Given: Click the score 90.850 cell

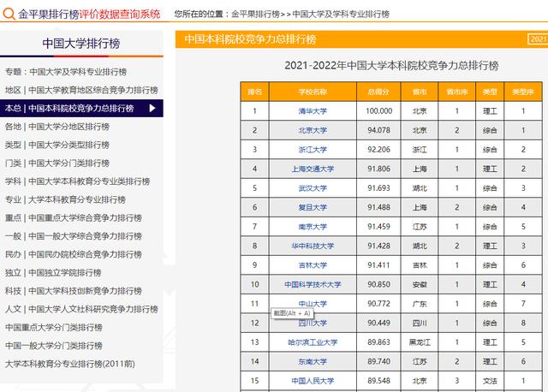Looking at the screenshot, I should click(x=378, y=284).
